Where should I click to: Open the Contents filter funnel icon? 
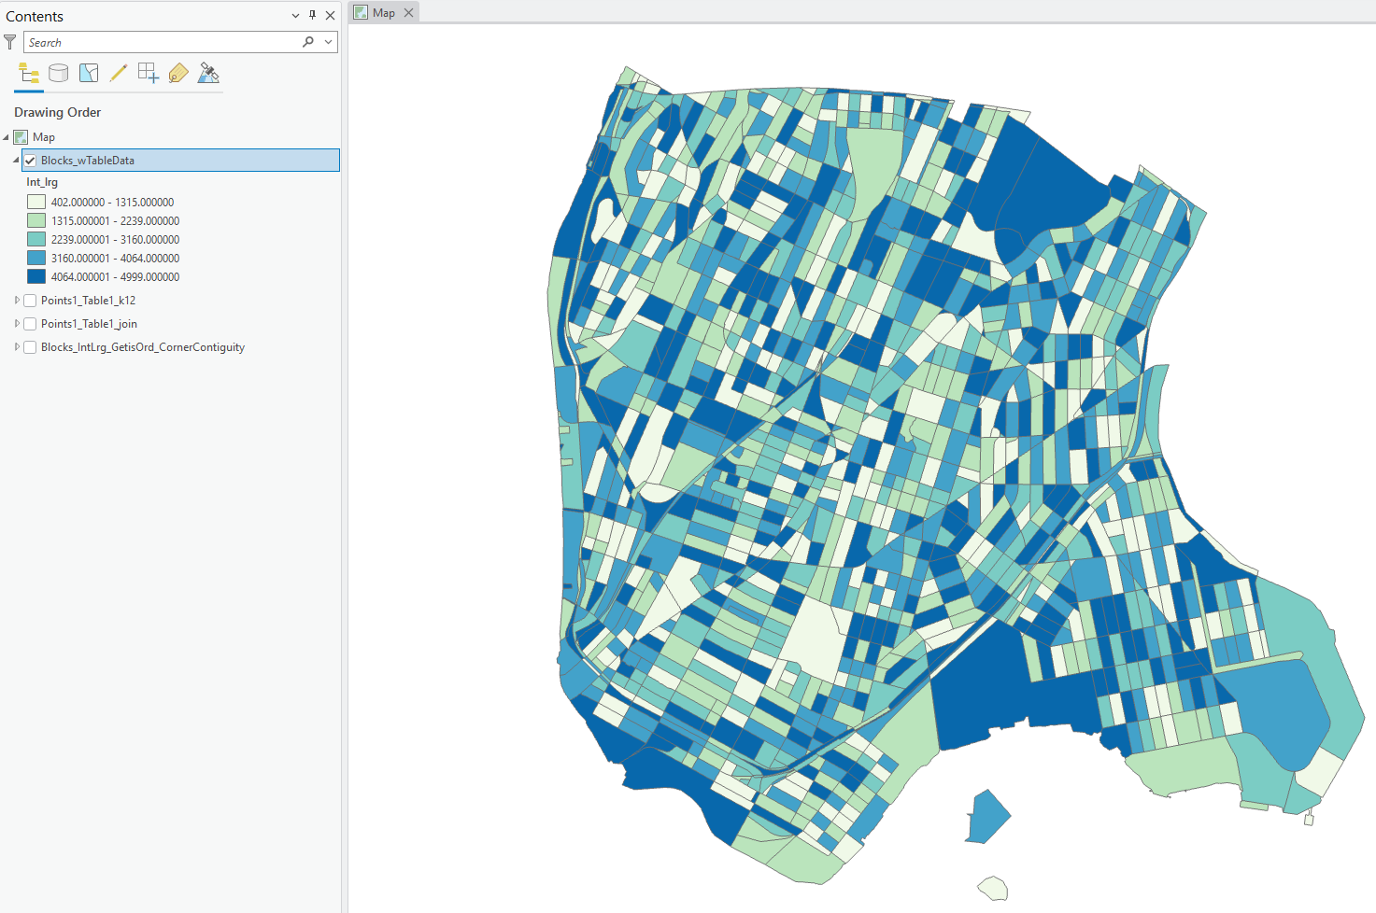pyautogui.click(x=9, y=41)
